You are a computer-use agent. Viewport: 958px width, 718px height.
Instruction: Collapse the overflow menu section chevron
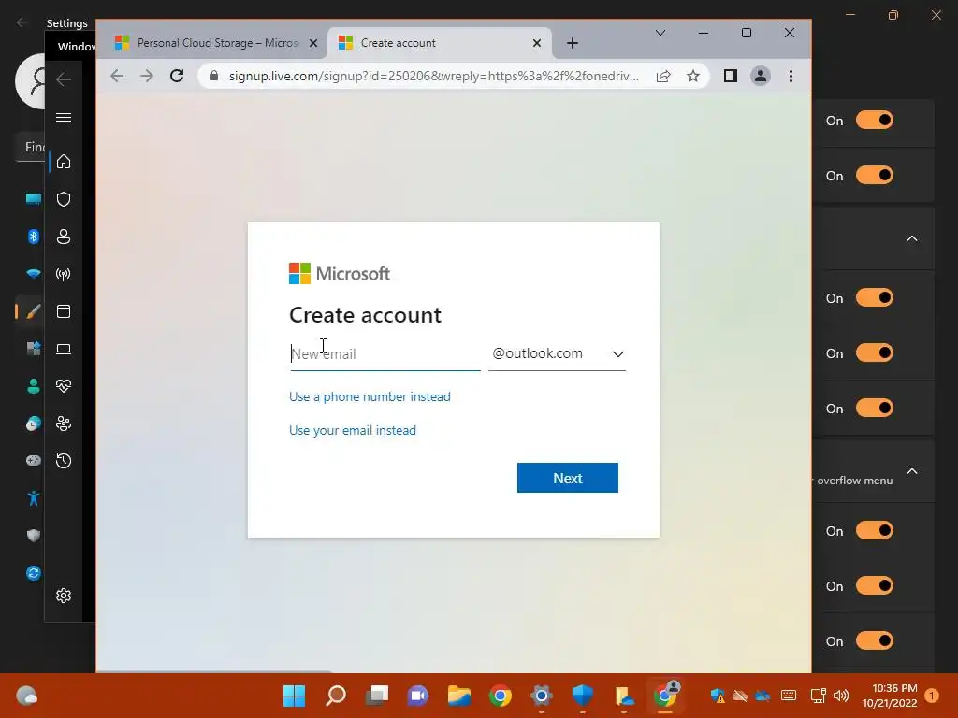pyautogui.click(x=911, y=471)
